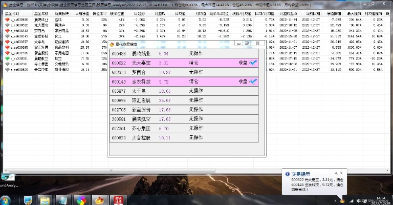393x205 pixels.
Task: Click the wrench icon in 交易提示 popup
Action: click(336, 173)
